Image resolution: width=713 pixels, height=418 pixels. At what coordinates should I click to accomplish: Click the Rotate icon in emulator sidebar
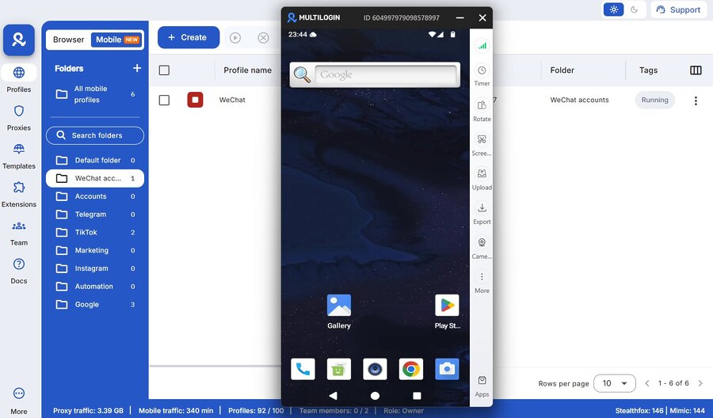pyautogui.click(x=482, y=105)
